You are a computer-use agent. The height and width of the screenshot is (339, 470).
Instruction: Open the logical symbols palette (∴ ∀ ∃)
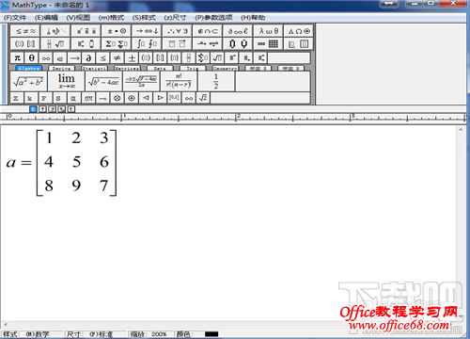(178, 31)
